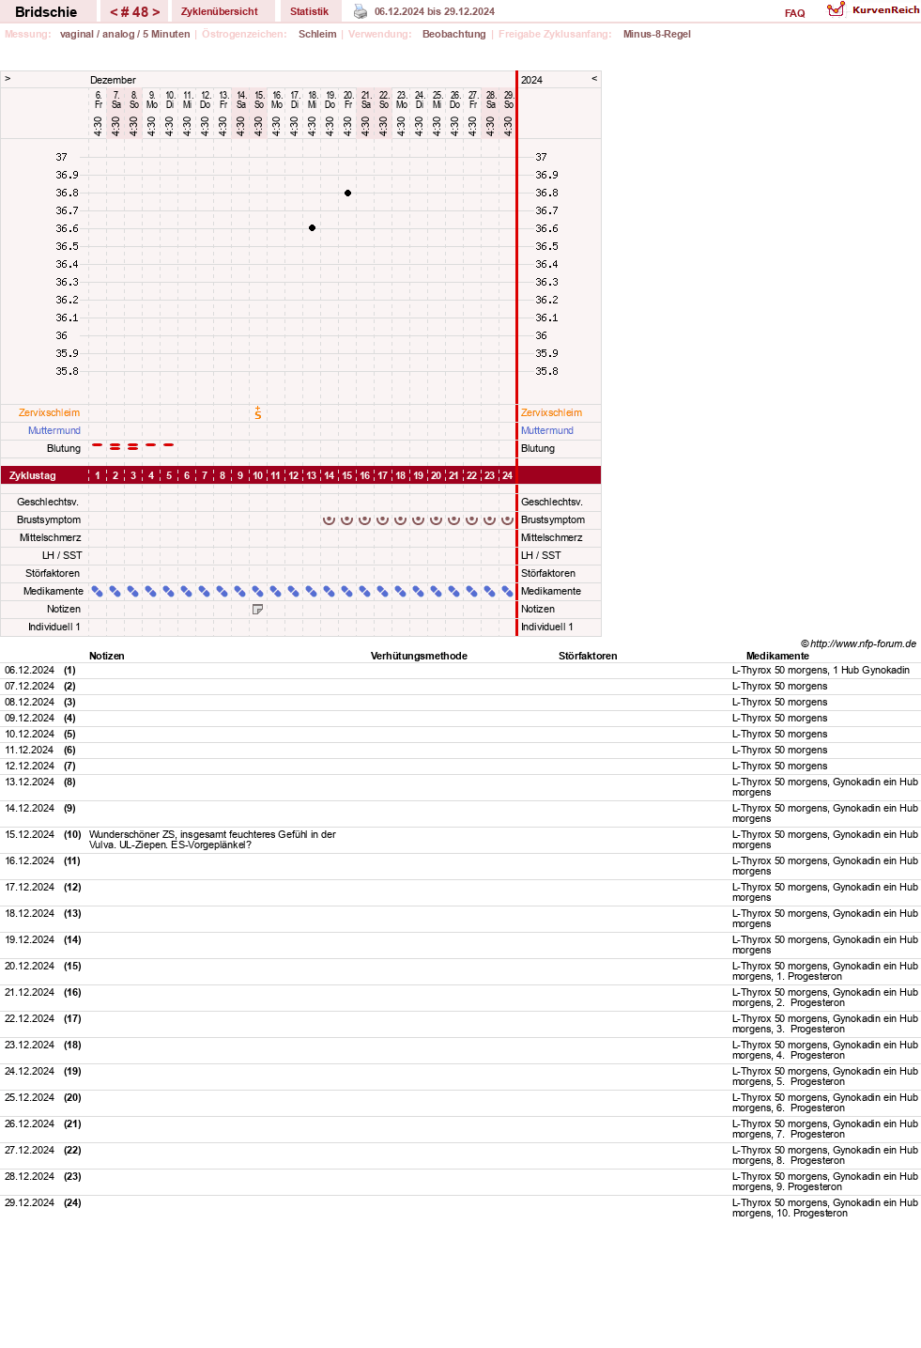Click date 29.12.2024 in the notes table
The width and height of the screenshot is (921, 1348).
point(30,1202)
